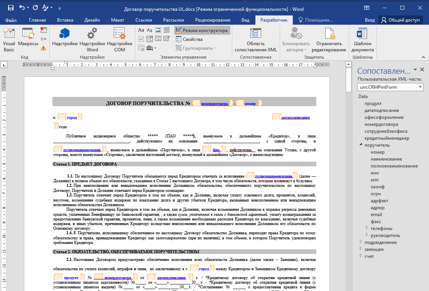
Task: Insert rich text content control
Action: coord(141,30)
